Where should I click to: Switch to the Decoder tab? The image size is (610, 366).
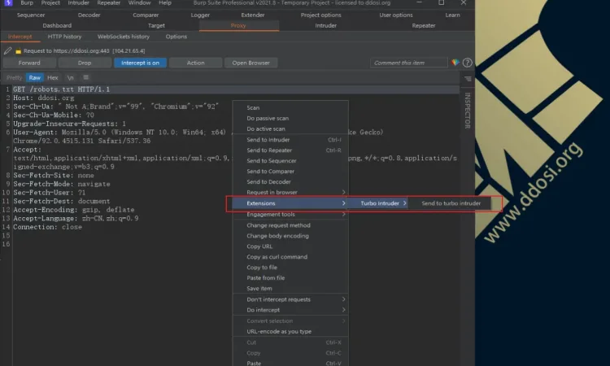(x=89, y=15)
